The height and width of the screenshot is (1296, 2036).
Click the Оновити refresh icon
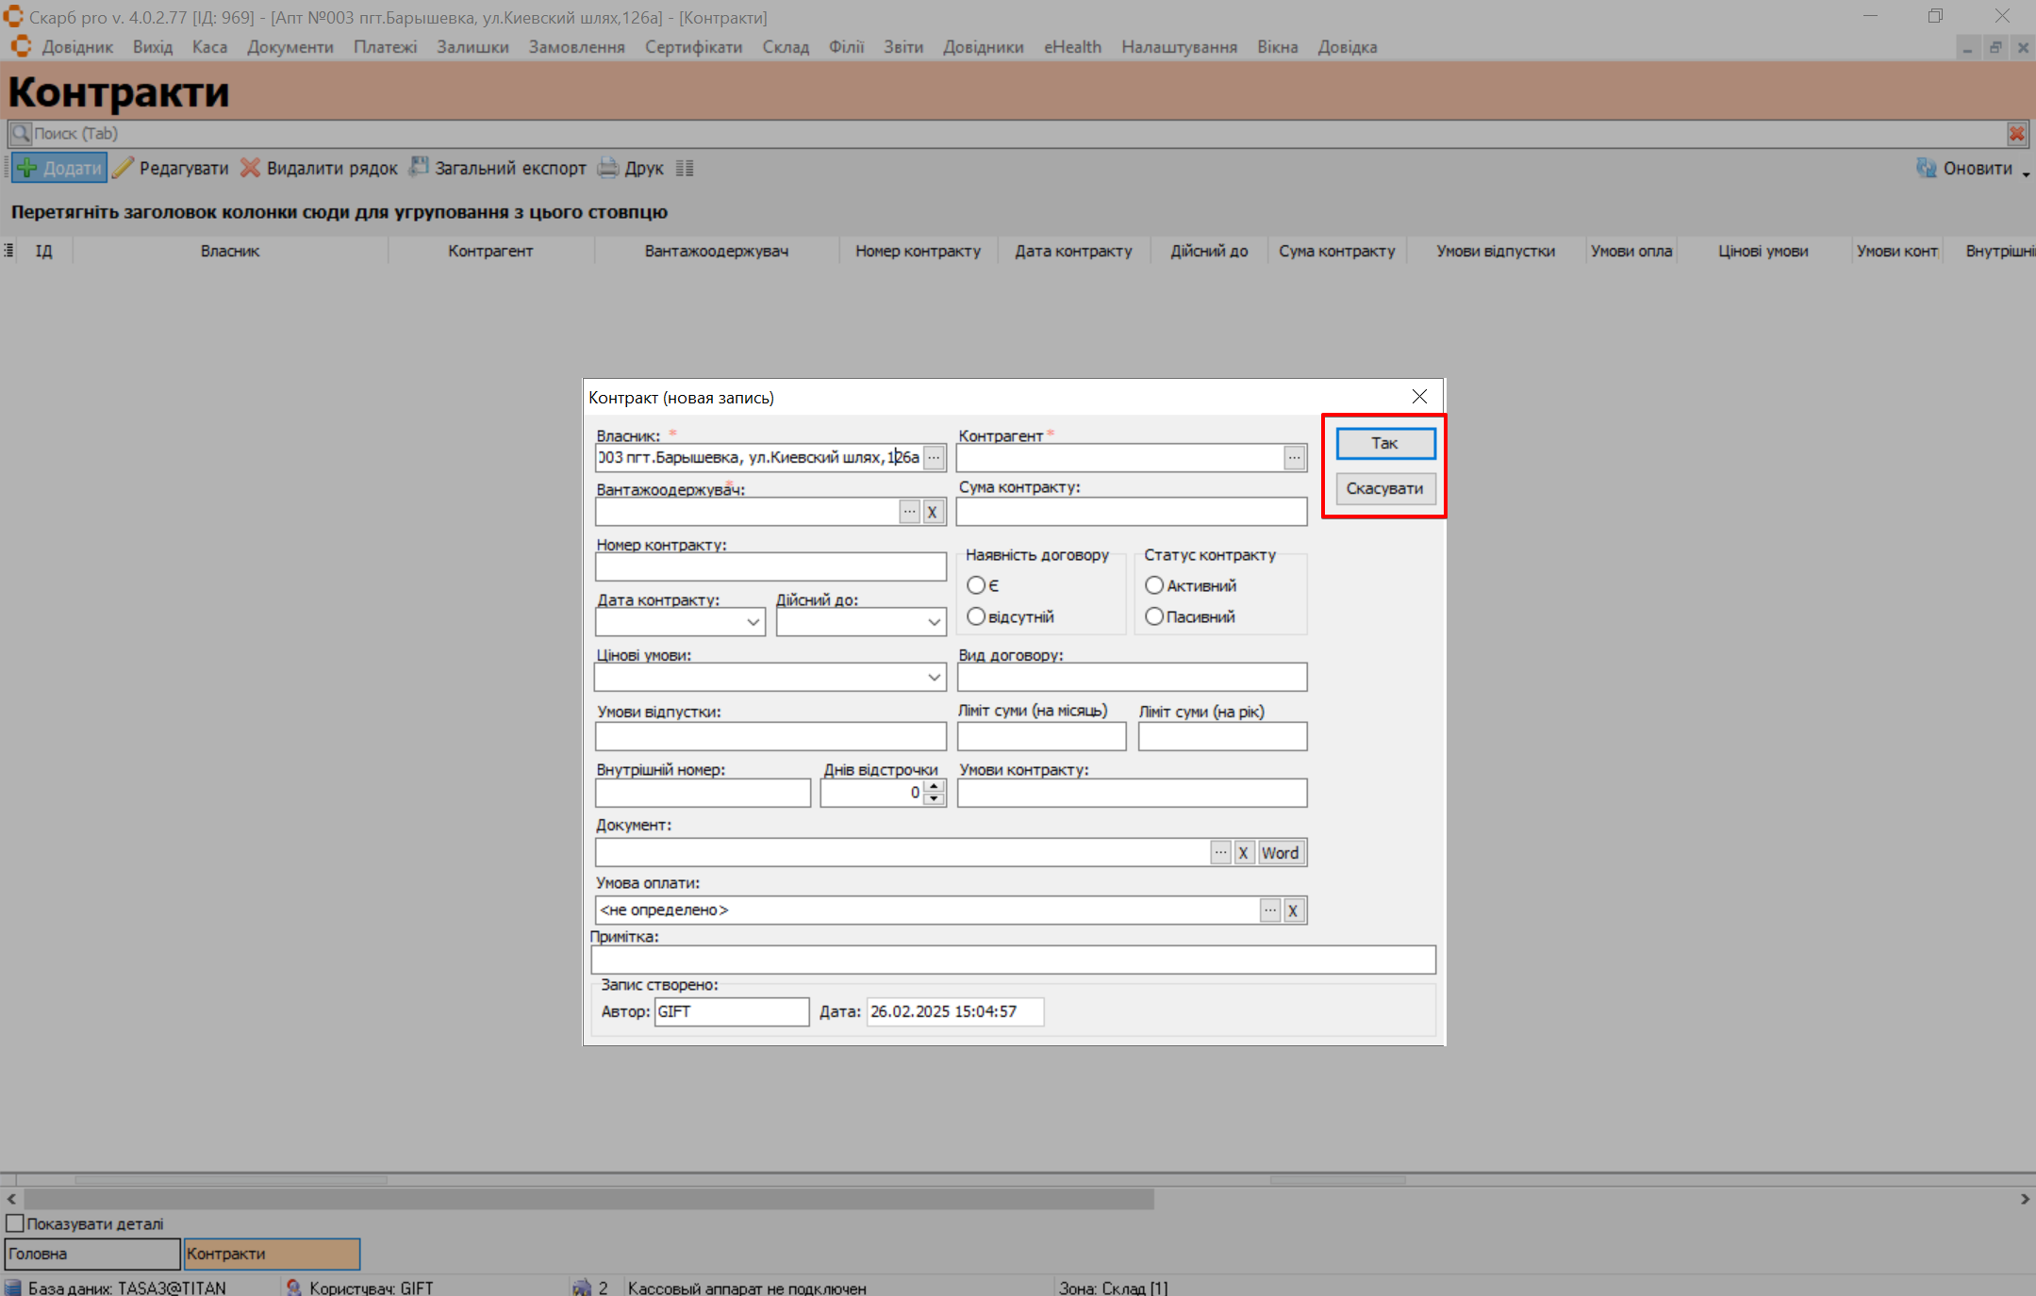[1926, 168]
